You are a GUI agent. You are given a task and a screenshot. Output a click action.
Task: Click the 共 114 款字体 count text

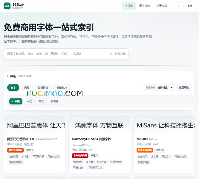click(x=118, y=54)
